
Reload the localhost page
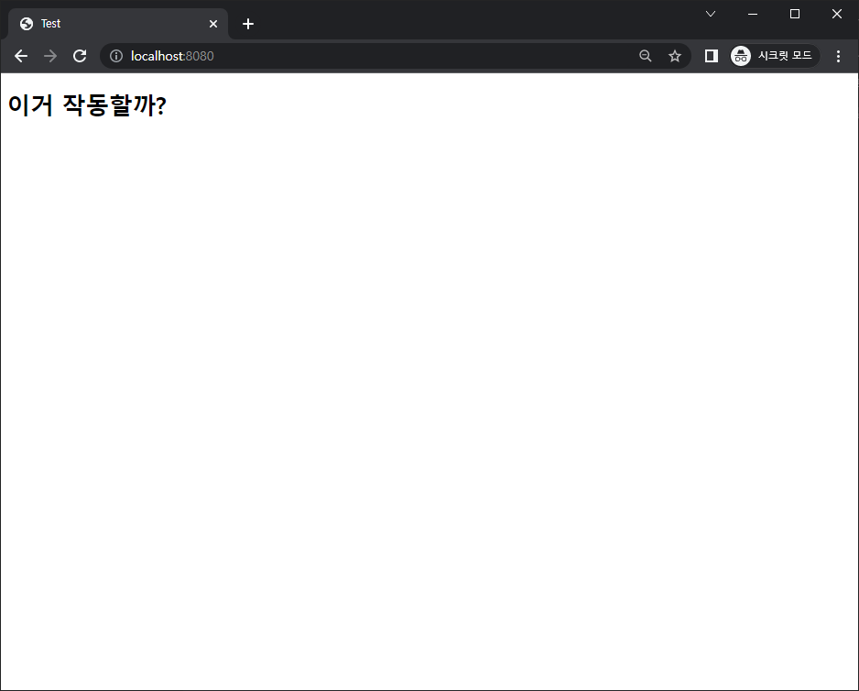[x=80, y=56]
